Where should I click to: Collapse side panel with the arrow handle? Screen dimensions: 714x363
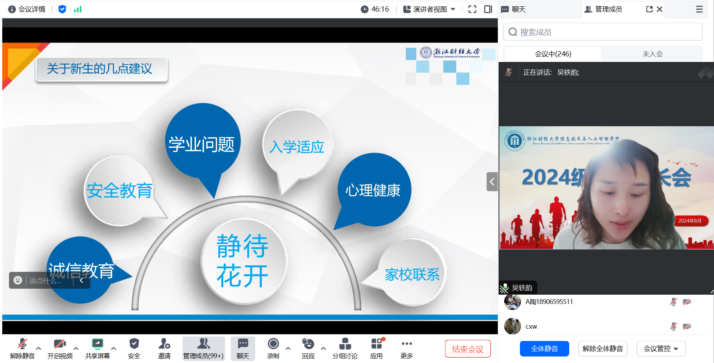[492, 182]
